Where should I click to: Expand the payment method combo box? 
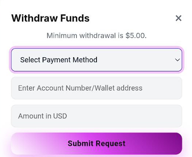click(96, 60)
